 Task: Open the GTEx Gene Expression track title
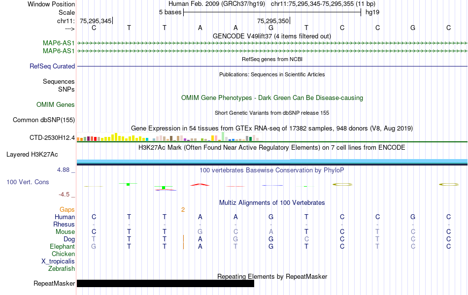(x=272, y=128)
